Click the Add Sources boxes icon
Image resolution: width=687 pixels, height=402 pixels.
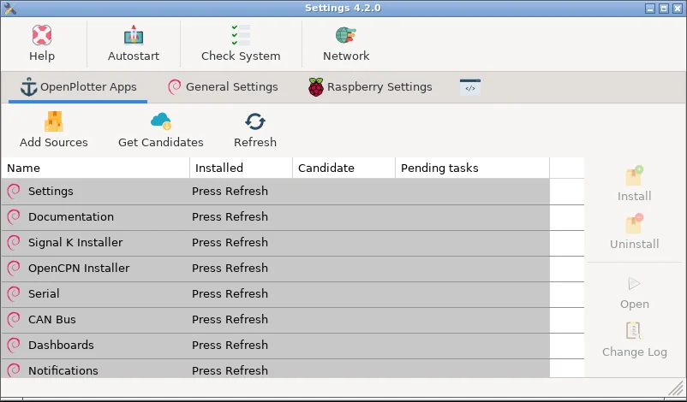click(54, 121)
